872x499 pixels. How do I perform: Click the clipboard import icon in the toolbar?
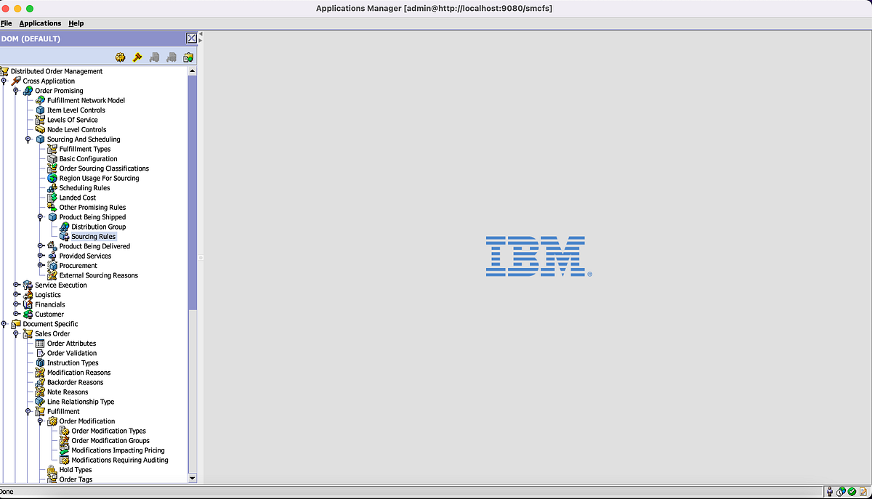(187, 57)
